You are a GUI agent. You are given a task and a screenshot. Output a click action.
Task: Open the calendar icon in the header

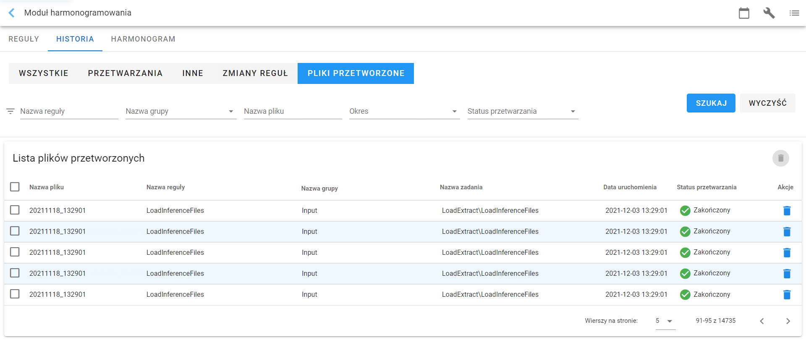744,13
